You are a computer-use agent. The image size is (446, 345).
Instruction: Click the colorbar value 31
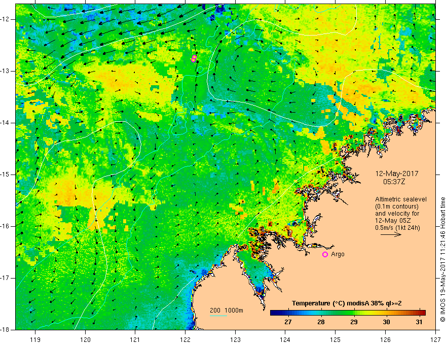tap(419, 322)
